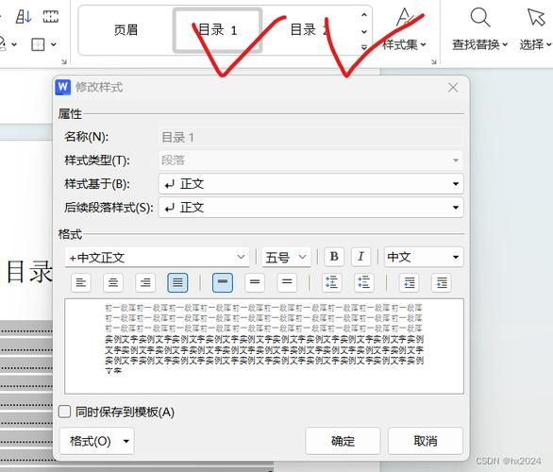The image size is (553, 472).
Task: Click decrease indent icon
Action: coord(410,282)
